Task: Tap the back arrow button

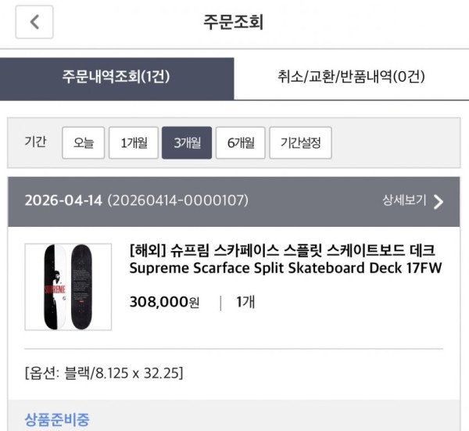Action: pos(34,22)
